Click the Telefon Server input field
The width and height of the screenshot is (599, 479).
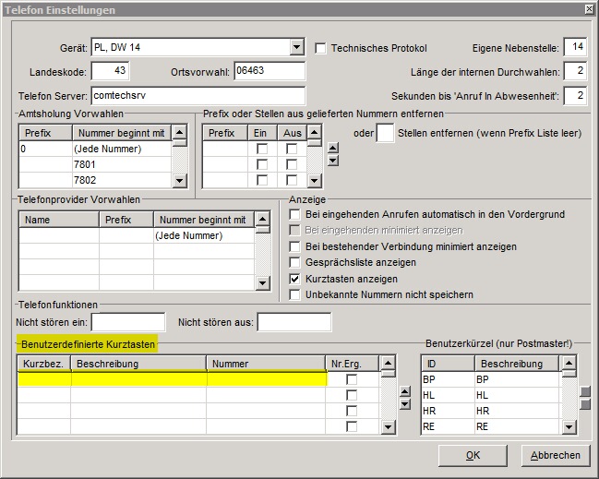[x=197, y=96]
